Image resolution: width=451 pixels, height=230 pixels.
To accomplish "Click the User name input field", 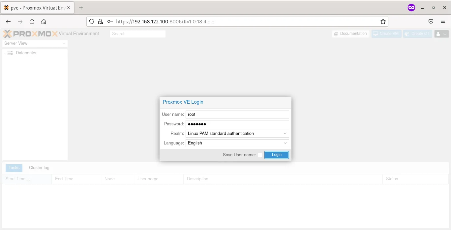I will coord(237,115).
